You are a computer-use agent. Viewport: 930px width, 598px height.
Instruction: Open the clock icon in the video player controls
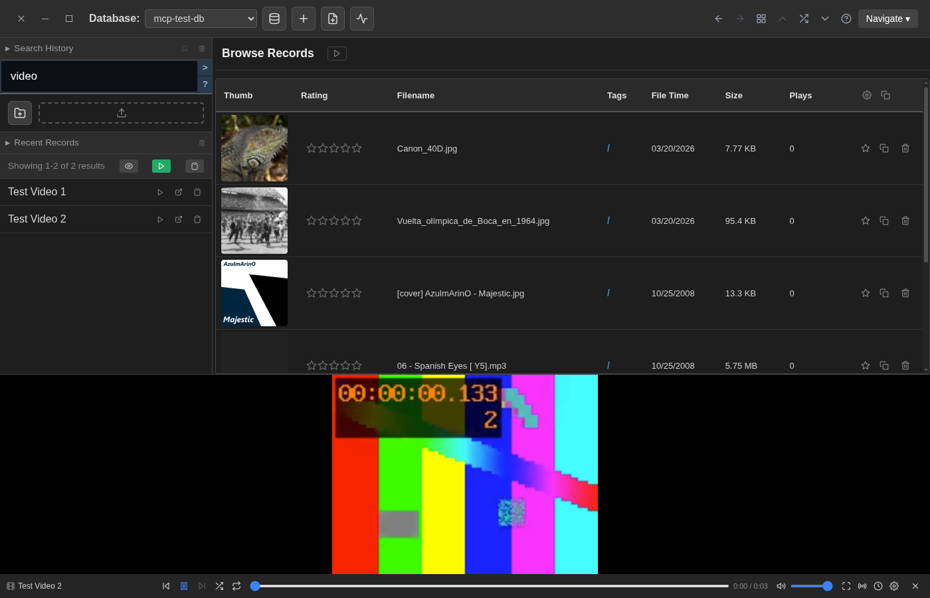878,586
